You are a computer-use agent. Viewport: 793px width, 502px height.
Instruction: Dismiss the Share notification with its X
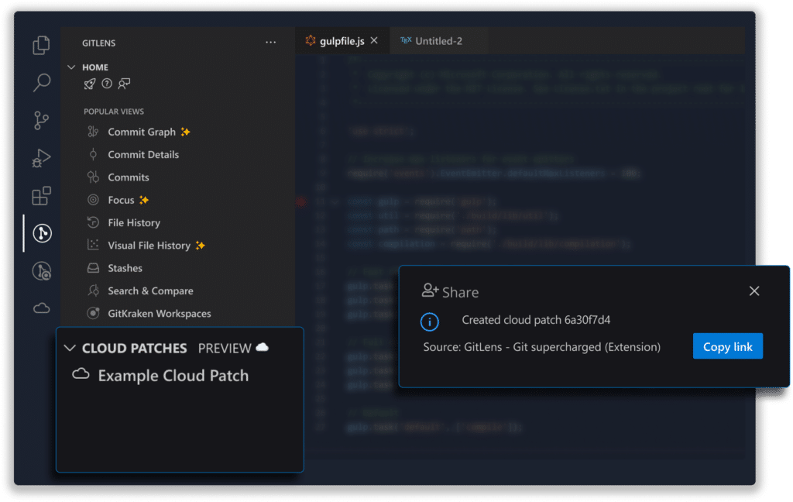coord(754,291)
